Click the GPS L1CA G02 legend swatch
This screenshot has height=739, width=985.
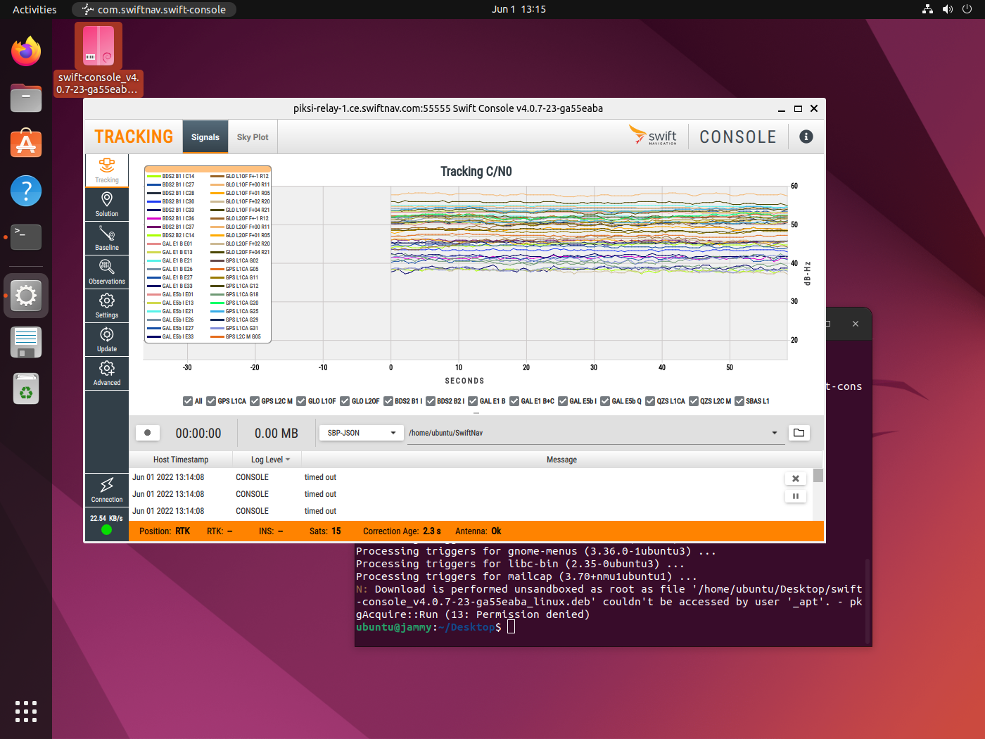217,260
